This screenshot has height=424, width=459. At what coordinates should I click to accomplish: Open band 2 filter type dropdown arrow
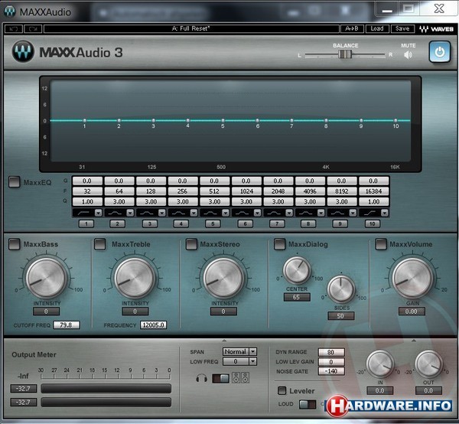(130, 213)
